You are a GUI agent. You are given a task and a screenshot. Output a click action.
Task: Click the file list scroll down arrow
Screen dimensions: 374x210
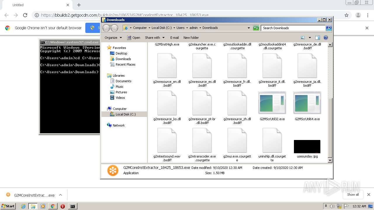click(330, 160)
